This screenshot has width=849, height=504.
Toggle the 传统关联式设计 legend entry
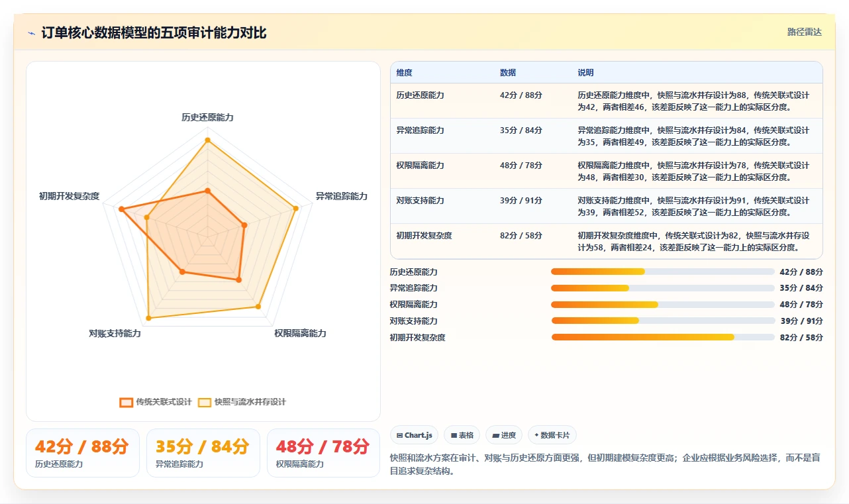point(156,402)
